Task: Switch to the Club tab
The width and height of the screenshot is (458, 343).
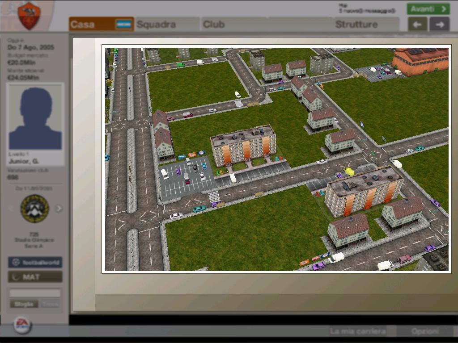Action: [x=233, y=24]
